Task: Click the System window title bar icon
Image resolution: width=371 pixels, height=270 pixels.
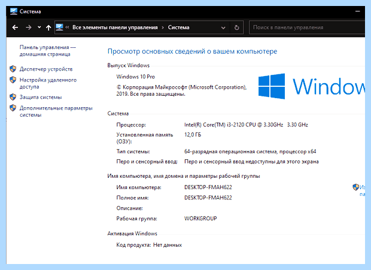Action: point(14,11)
